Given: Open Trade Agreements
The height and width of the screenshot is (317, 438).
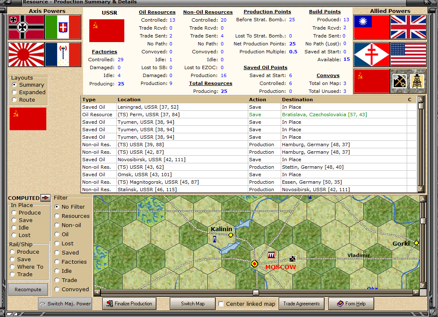Looking at the screenshot, I should coord(302,304).
